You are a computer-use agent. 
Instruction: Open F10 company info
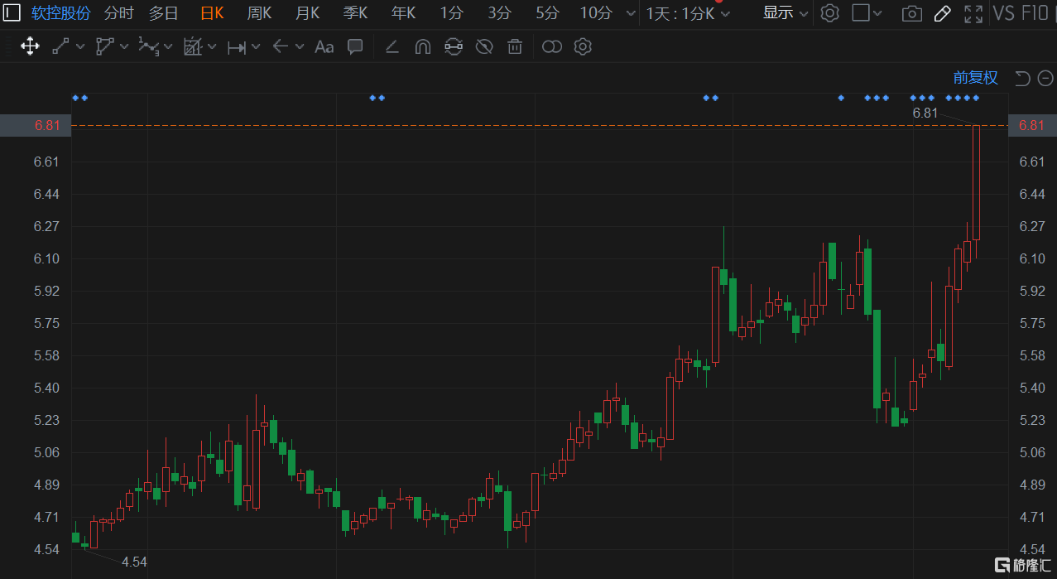(x=1034, y=13)
